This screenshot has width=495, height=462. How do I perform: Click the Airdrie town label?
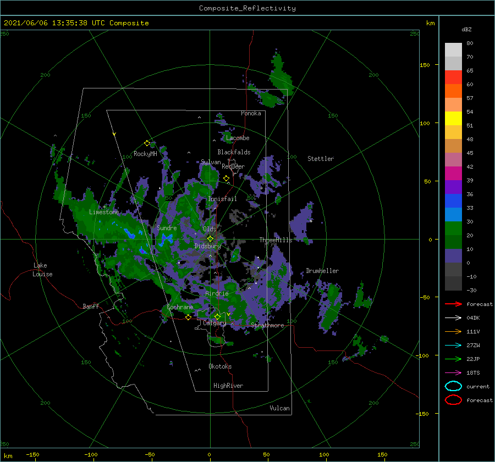[217, 293]
